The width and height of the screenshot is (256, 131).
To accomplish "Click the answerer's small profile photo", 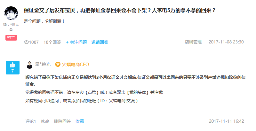I will 29,65.
